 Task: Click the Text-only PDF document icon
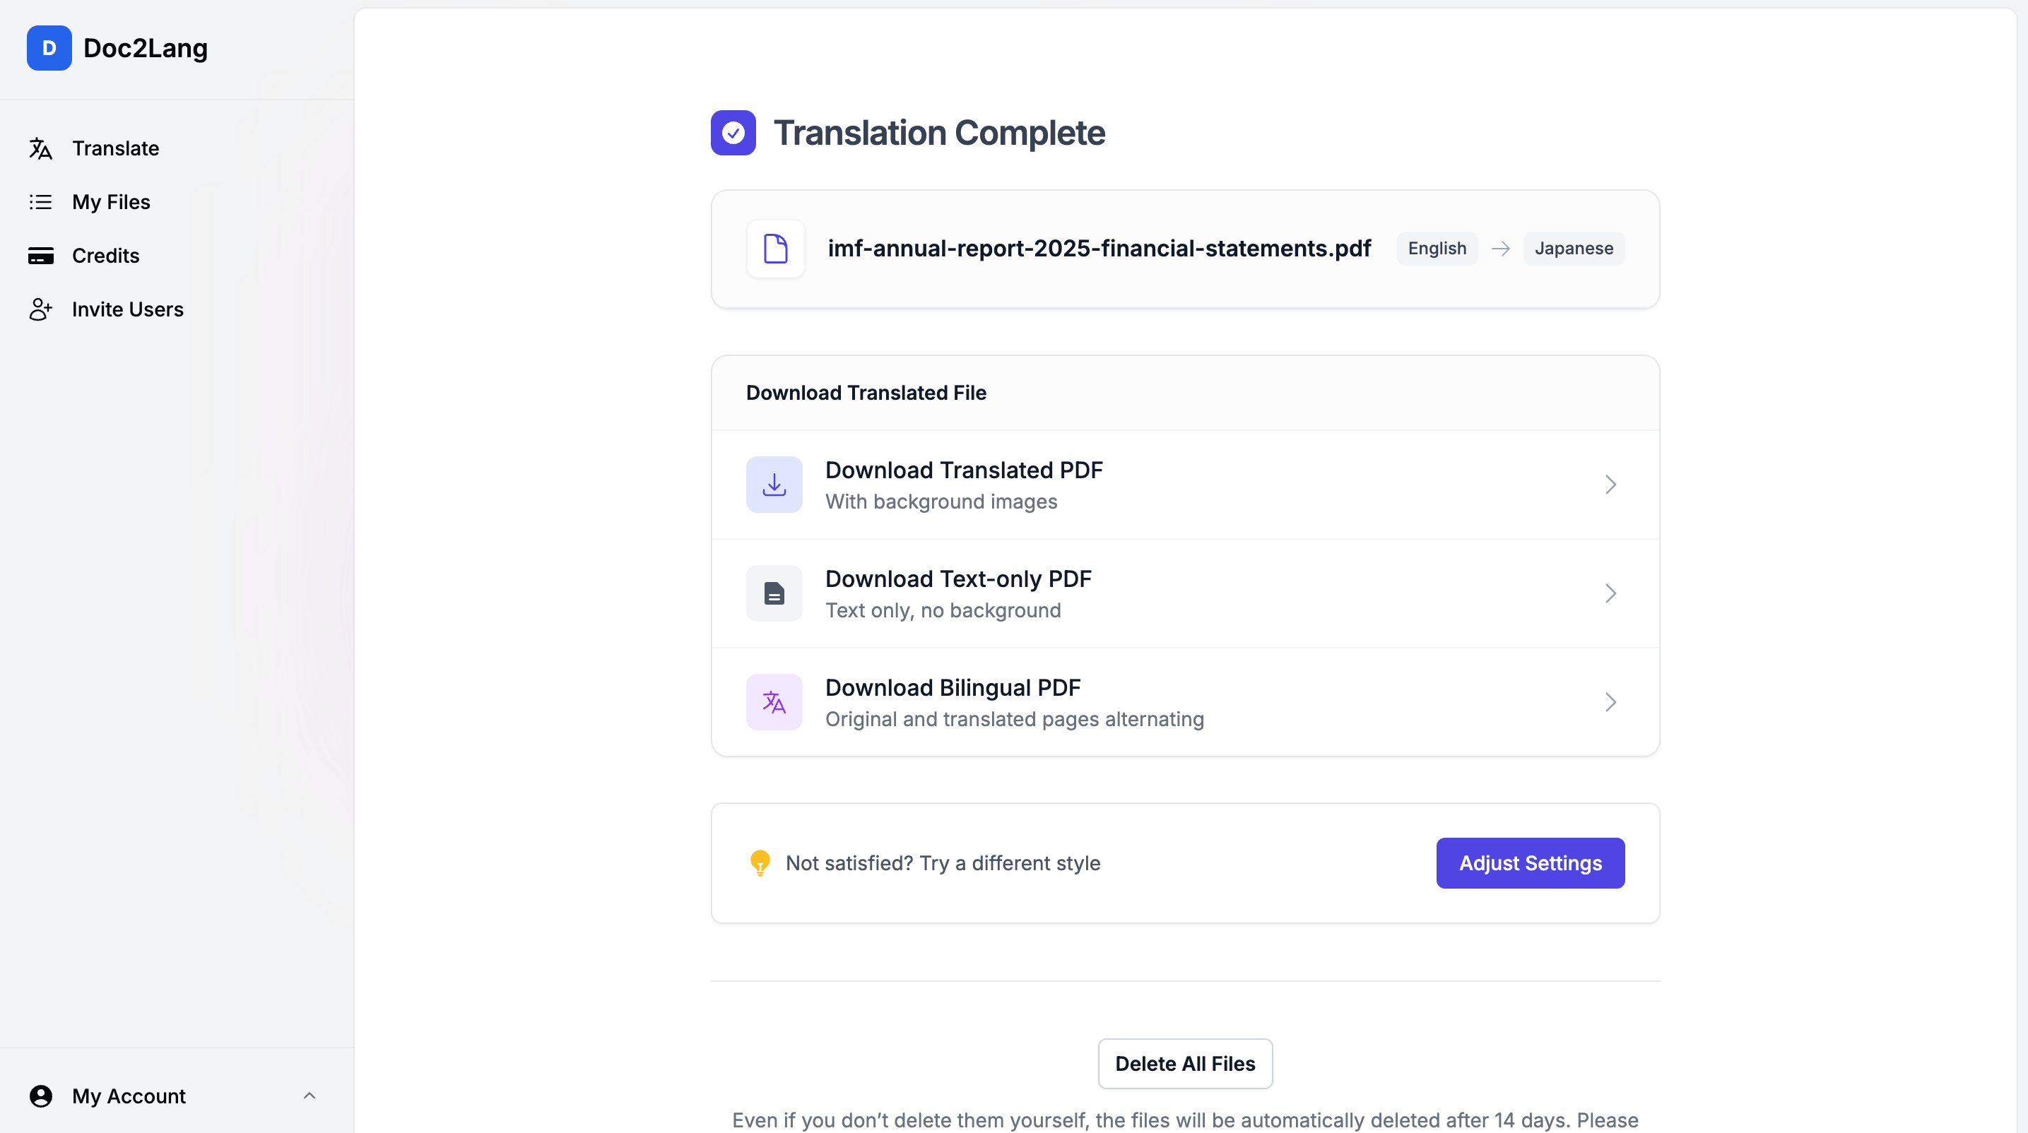point(774,593)
